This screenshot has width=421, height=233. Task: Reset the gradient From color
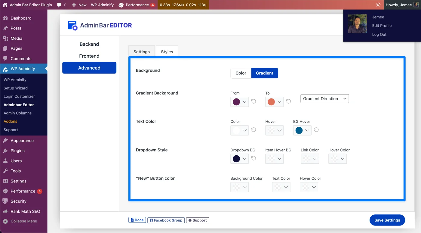(254, 101)
